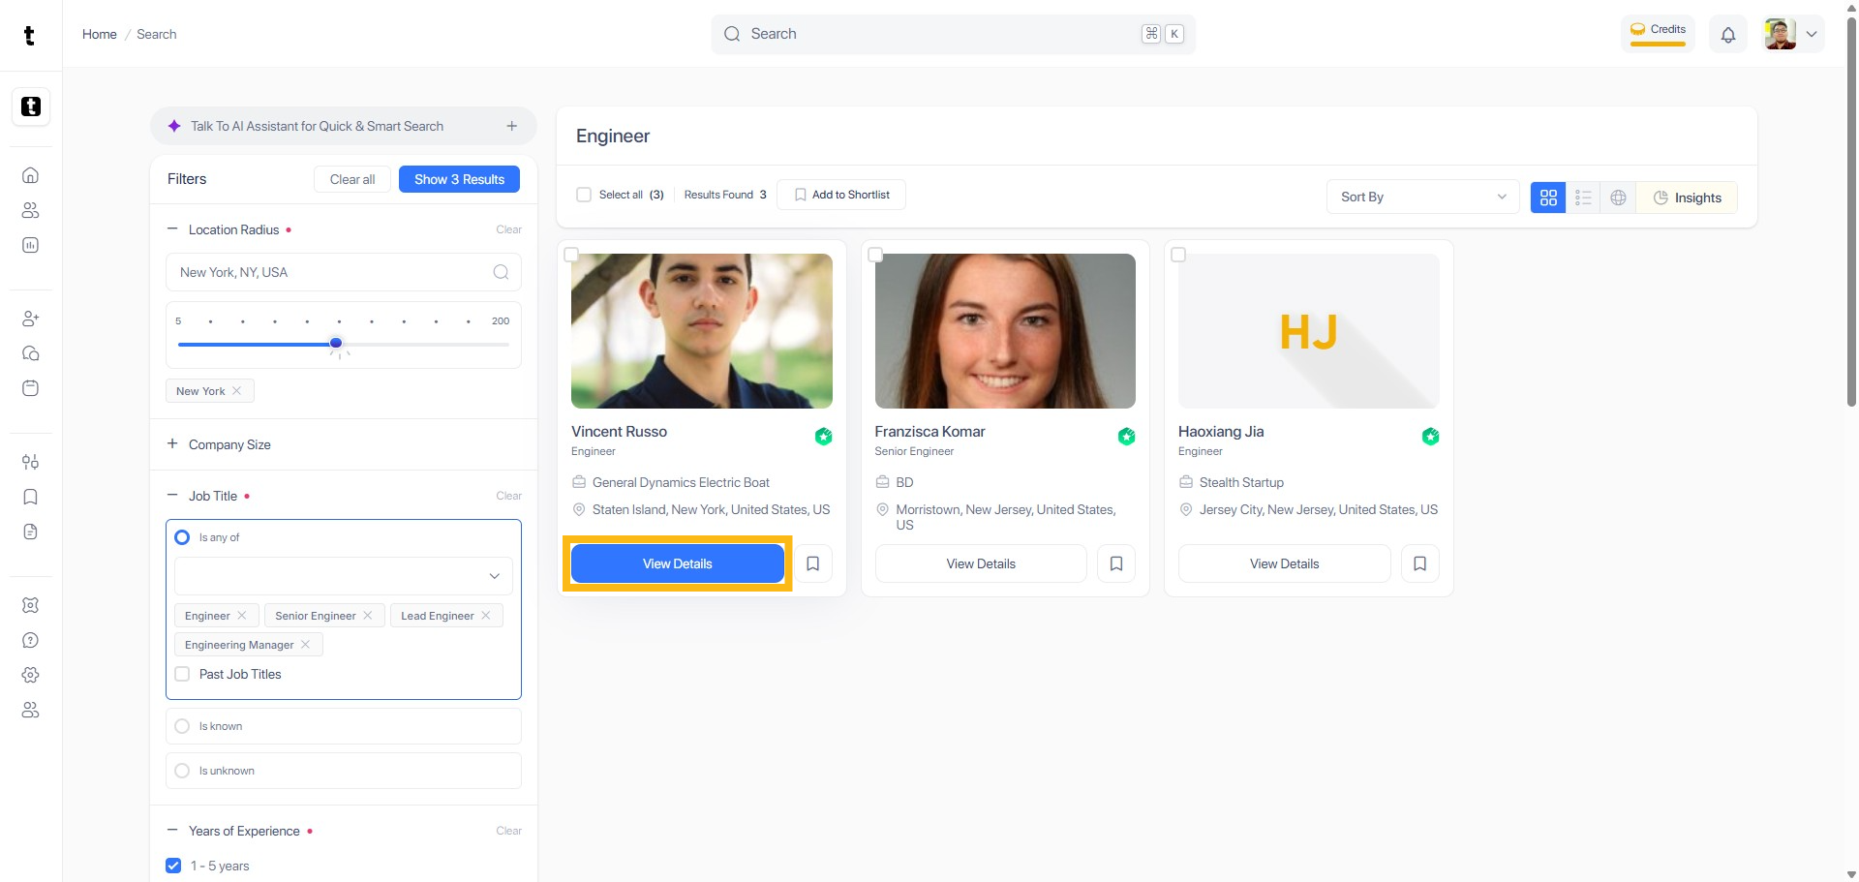Open the Sort By dropdown
Screen dimensions: 1859x882
coord(1422,197)
